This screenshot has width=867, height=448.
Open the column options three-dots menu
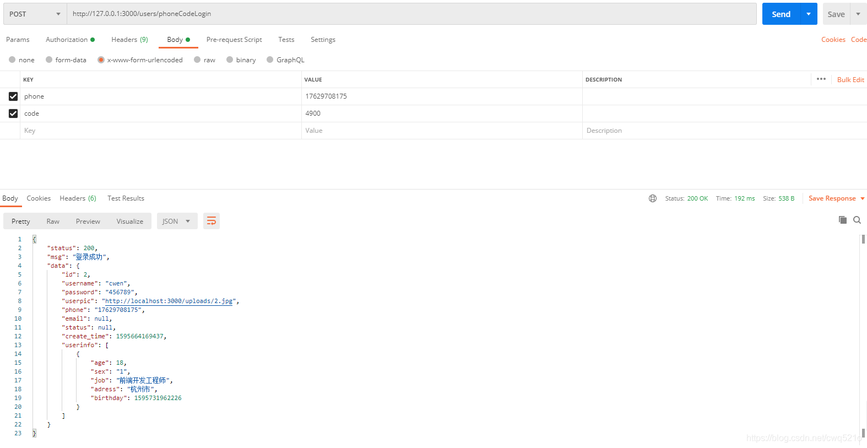coord(821,79)
